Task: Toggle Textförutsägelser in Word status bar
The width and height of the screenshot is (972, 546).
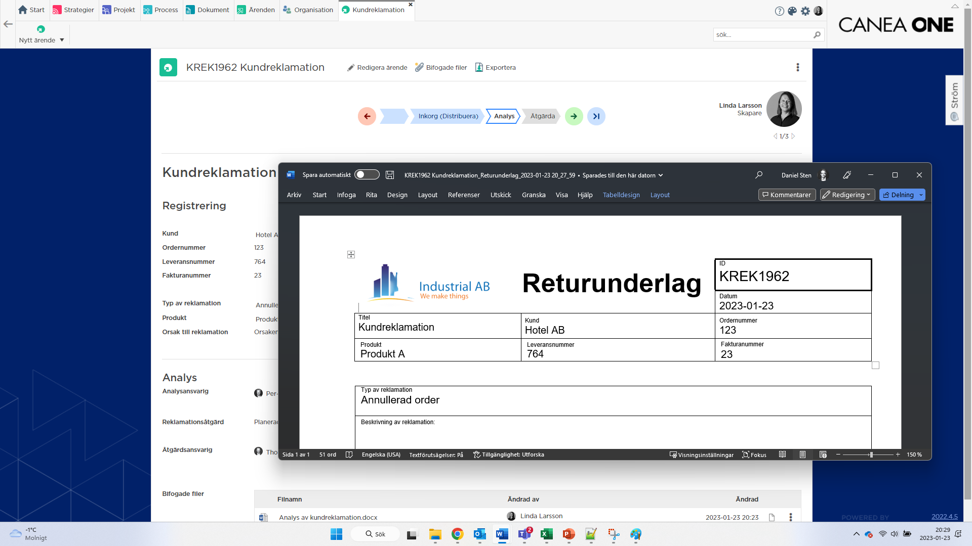Action: (x=436, y=455)
